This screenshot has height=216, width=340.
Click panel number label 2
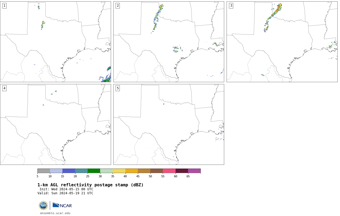[118, 6]
